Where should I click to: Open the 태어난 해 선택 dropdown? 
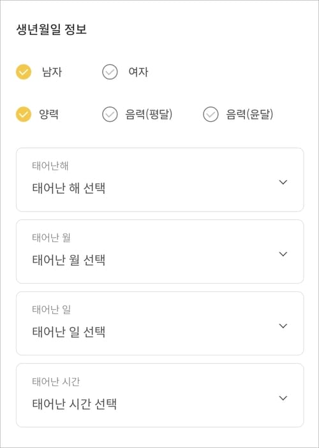160,180
